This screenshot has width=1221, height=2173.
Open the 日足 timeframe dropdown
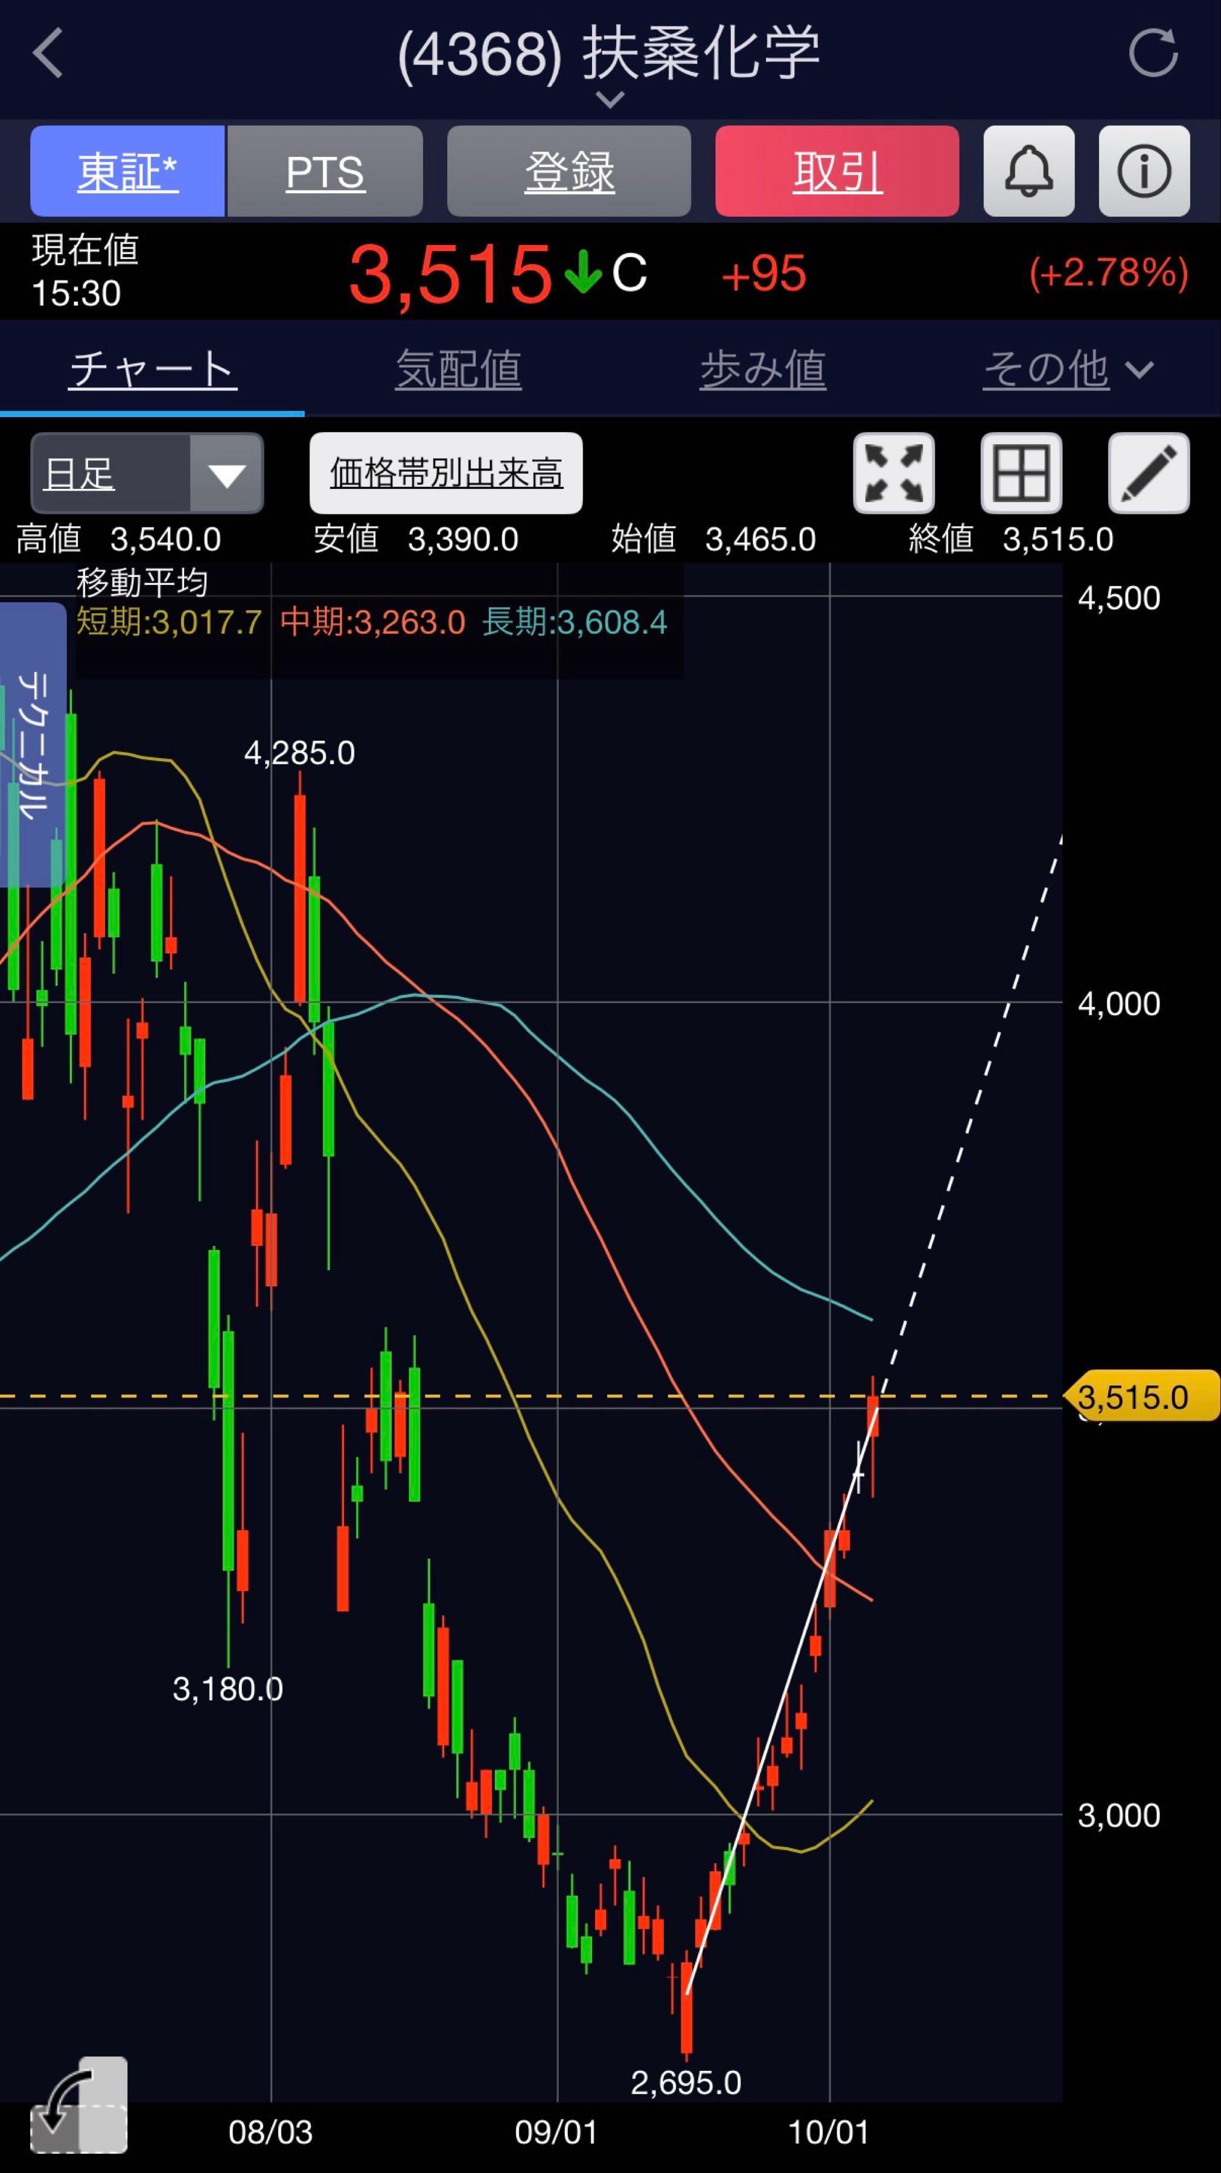click(147, 473)
